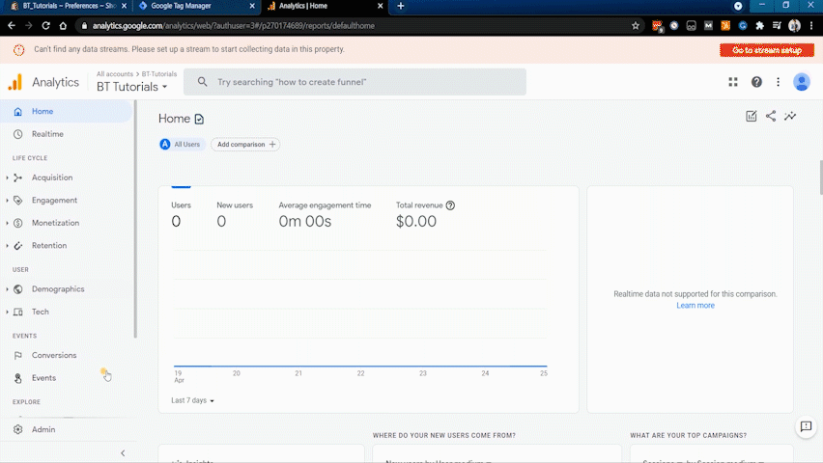Reload the page
The height and width of the screenshot is (463, 823).
[45, 25]
